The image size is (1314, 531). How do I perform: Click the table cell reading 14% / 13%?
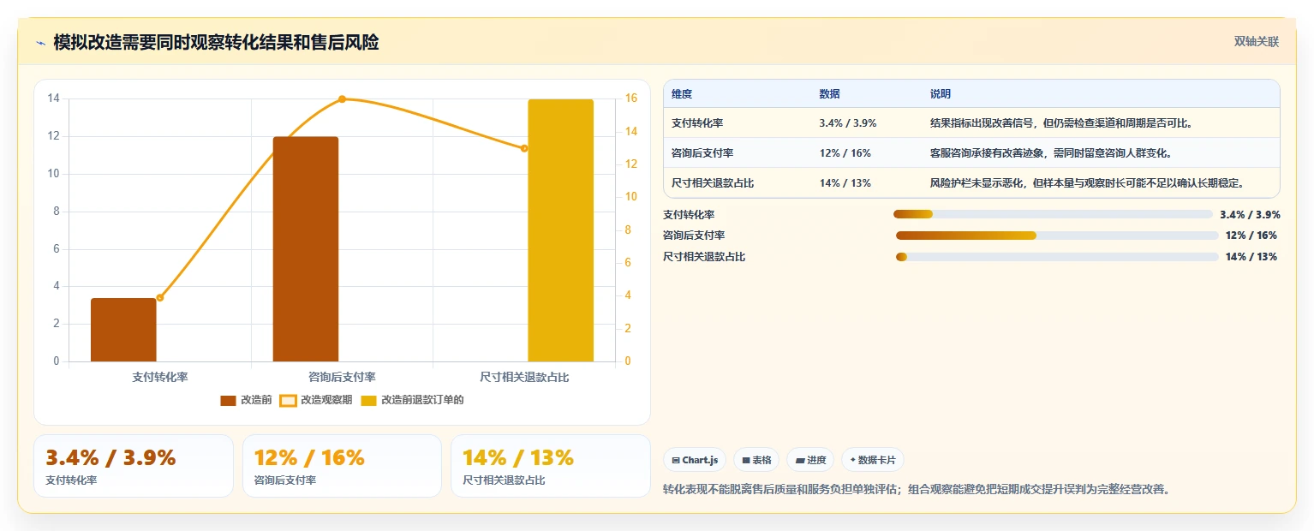845,183
